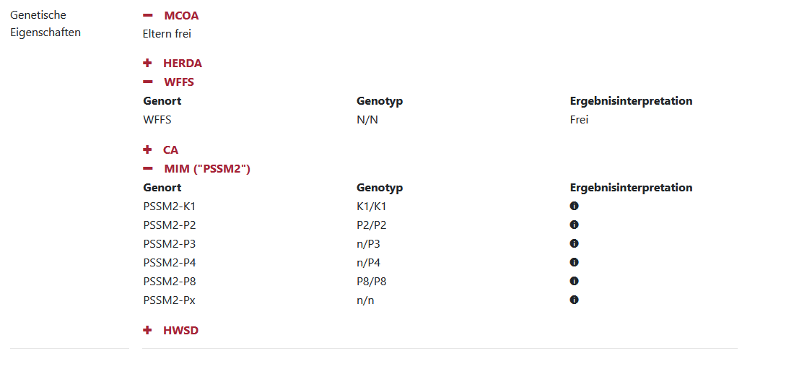Click the minus icon beside MCOA
Screen dimensions: 794x369
tap(148, 16)
